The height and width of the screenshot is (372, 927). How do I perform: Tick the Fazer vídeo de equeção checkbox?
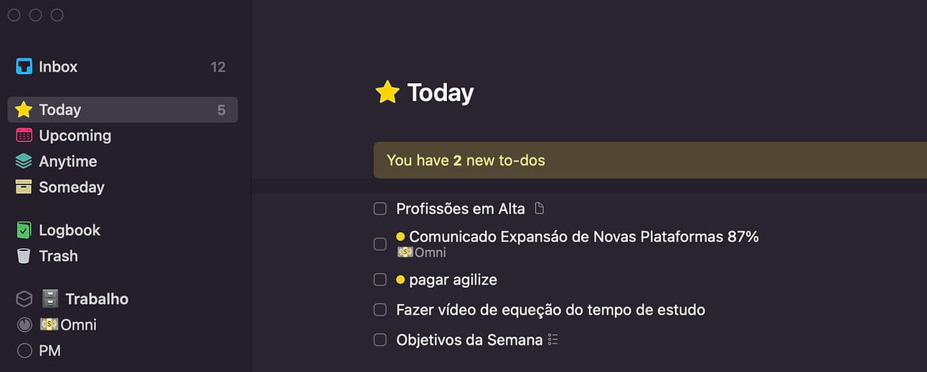point(380,310)
